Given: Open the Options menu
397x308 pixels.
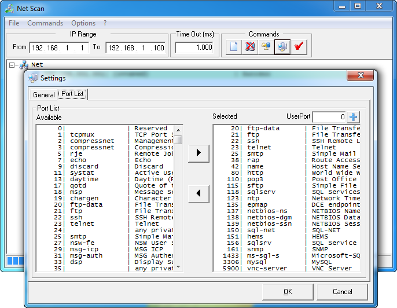Looking at the screenshot, I should pos(83,23).
